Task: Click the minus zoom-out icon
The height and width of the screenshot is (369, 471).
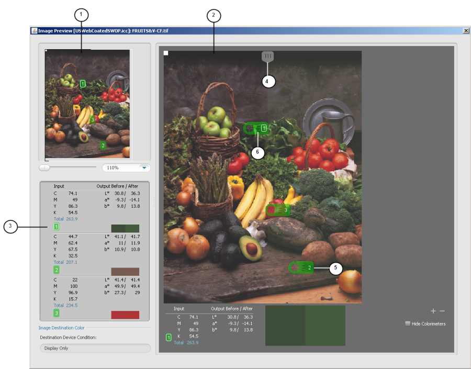Action: [x=443, y=311]
